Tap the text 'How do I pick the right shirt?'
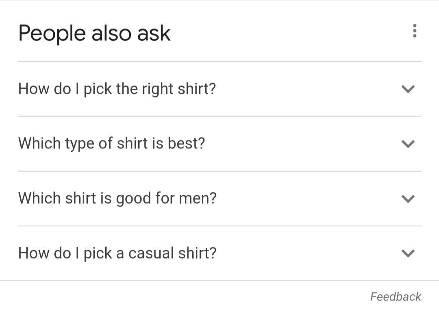This screenshot has width=439, height=312. coord(117,89)
